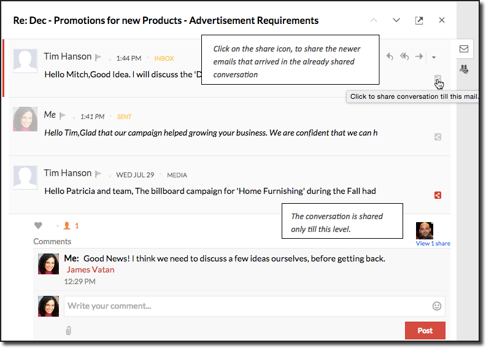
Task: Switch to the shared people side tab
Action: pyautogui.click(x=464, y=69)
